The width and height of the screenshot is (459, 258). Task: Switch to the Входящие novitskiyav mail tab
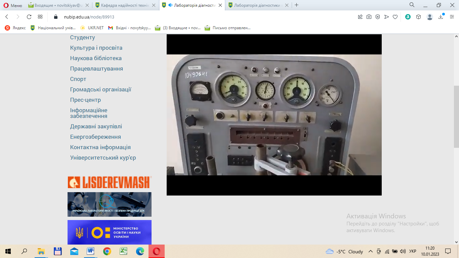59,5
